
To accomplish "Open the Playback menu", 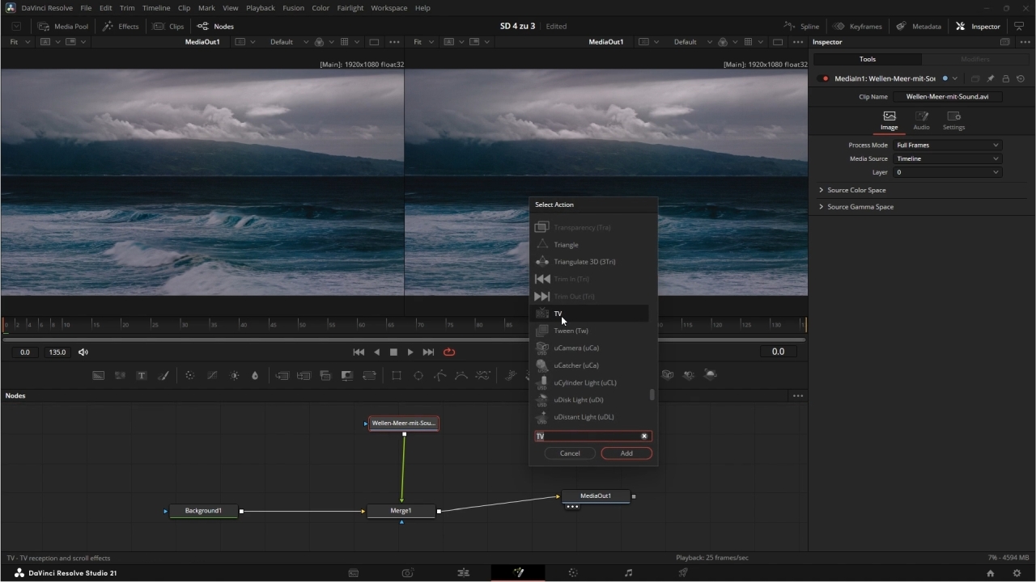I will pos(261,8).
